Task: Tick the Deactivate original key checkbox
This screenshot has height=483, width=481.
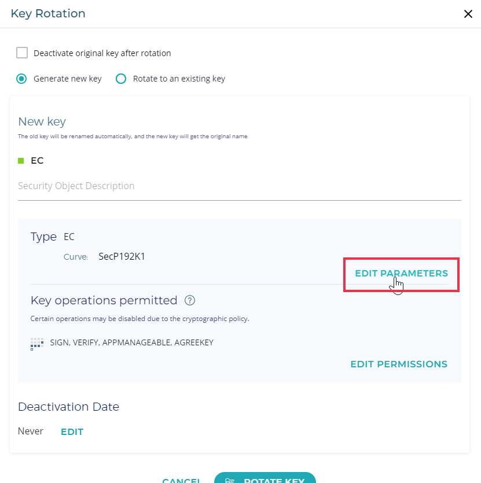Action: (x=22, y=53)
